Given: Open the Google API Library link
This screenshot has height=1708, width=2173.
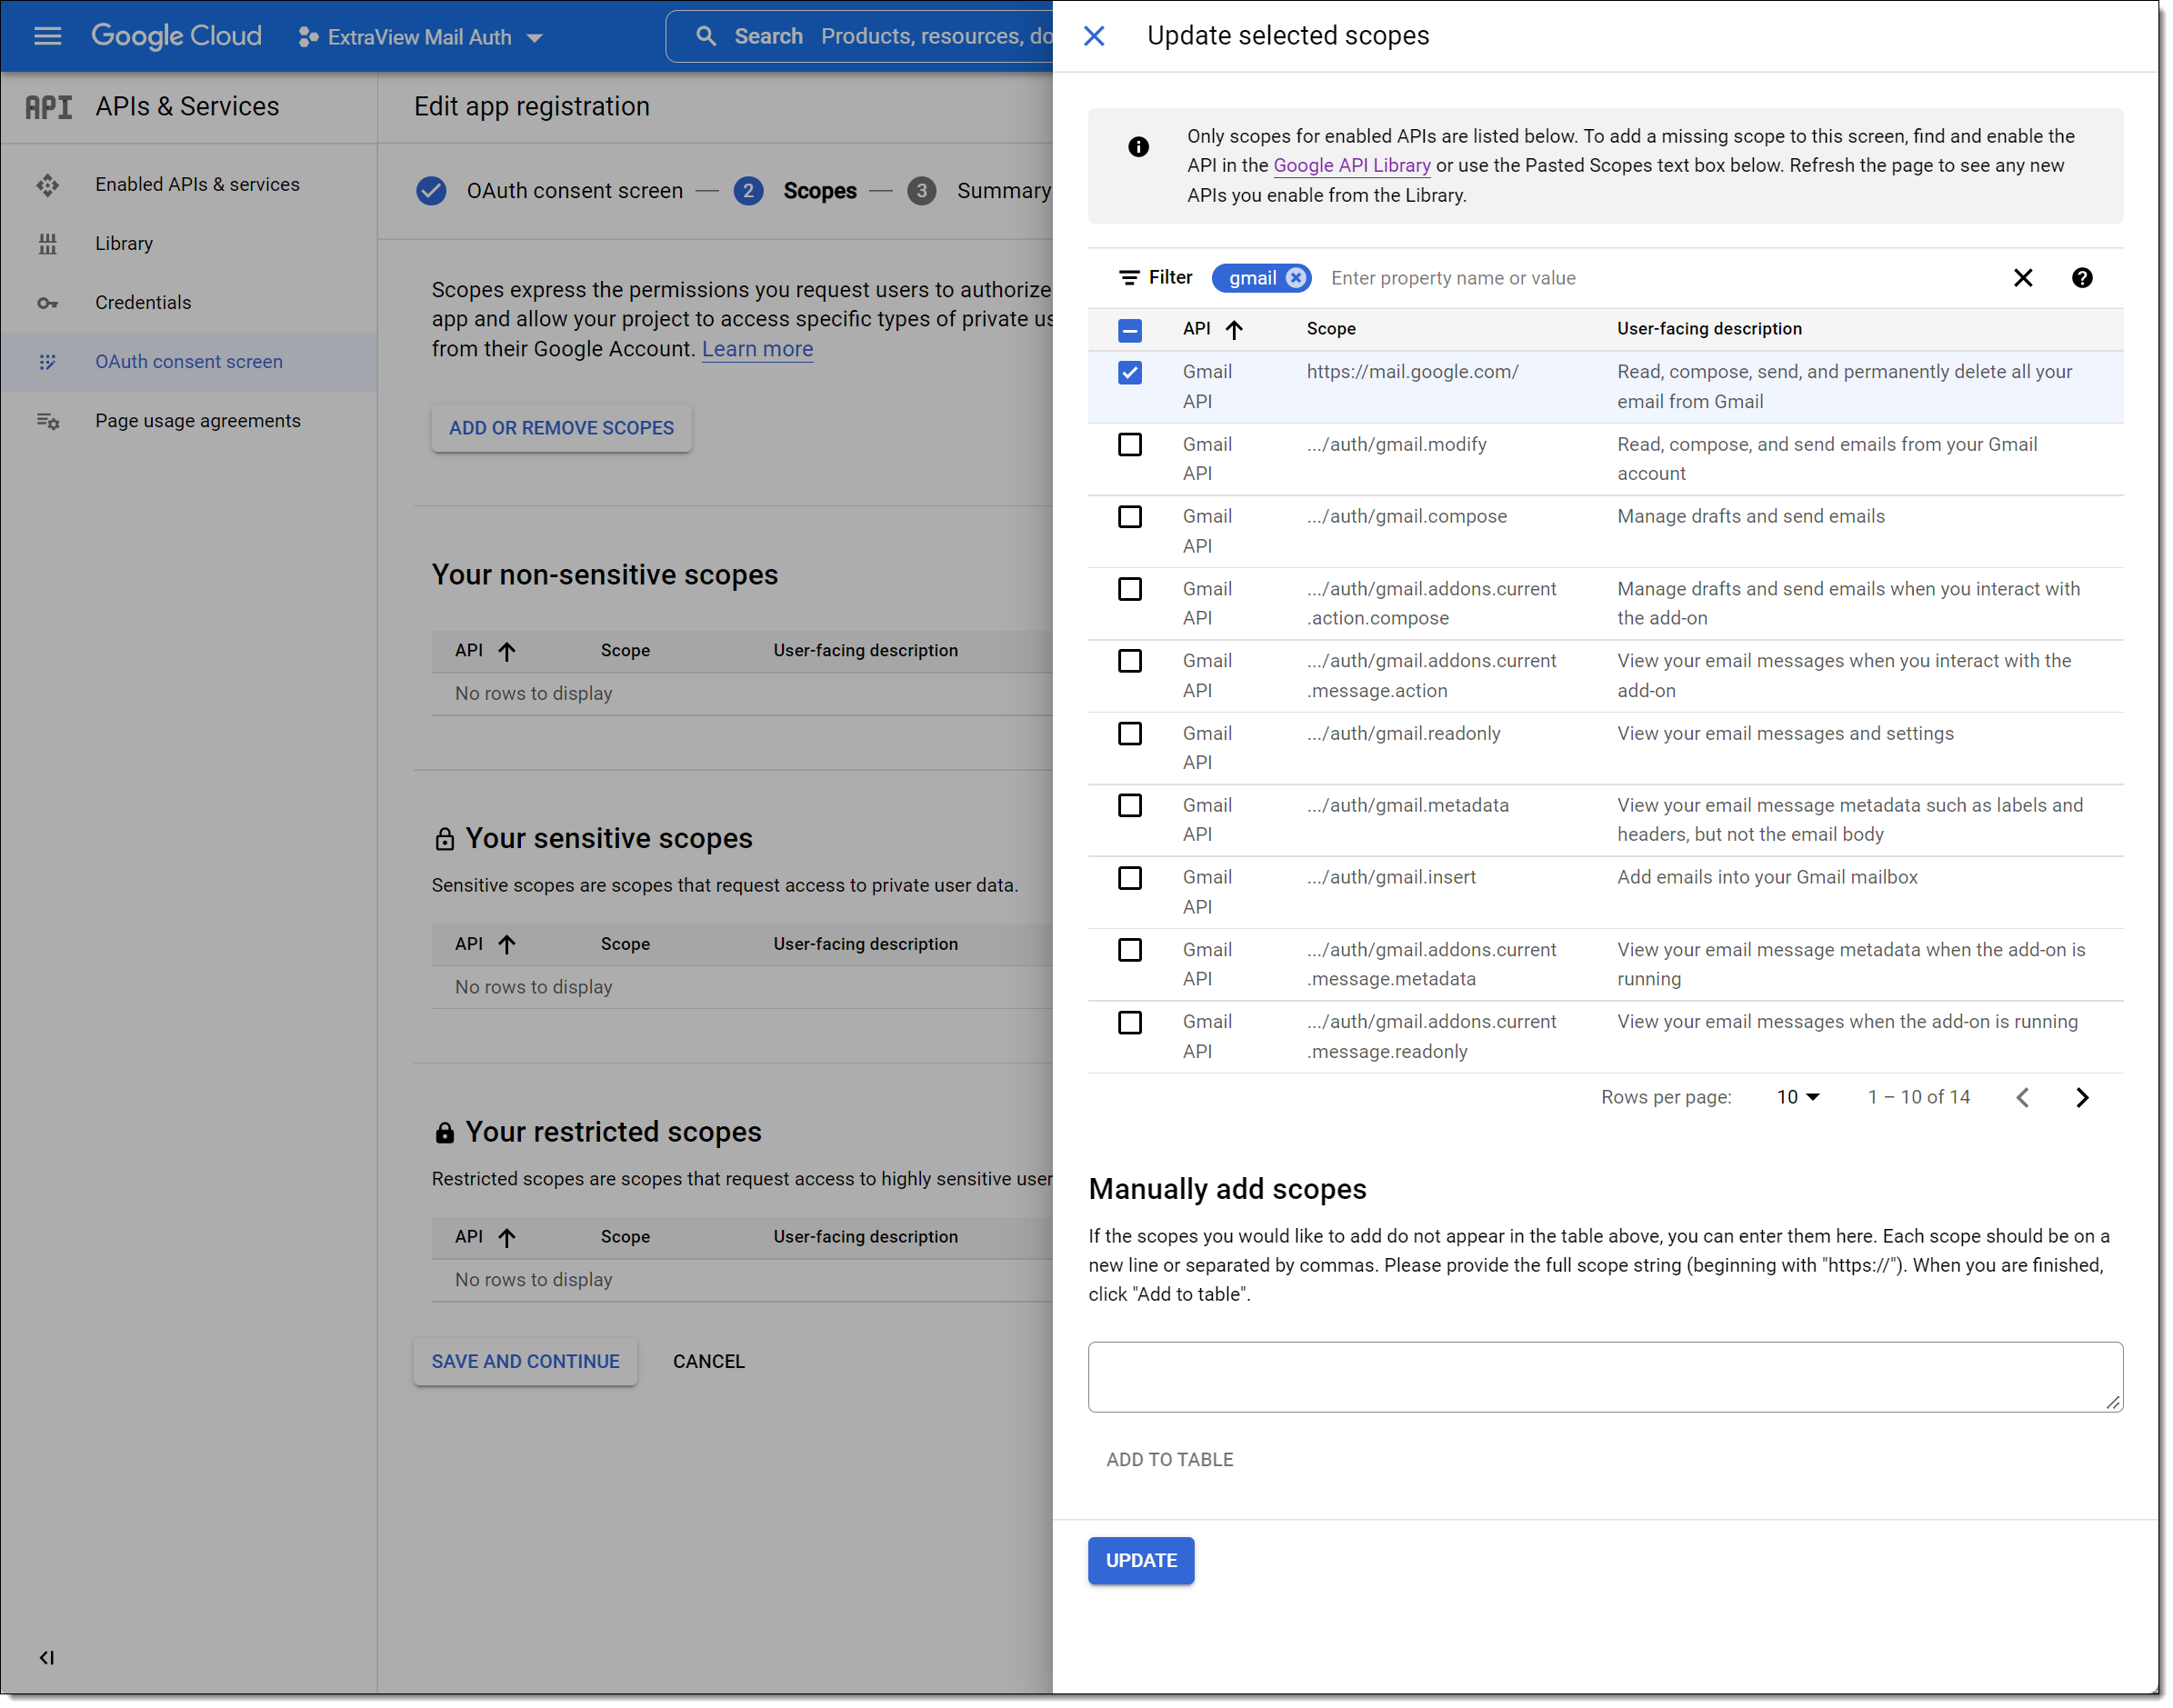Looking at the screenshot, I should tap(1351, 165).
